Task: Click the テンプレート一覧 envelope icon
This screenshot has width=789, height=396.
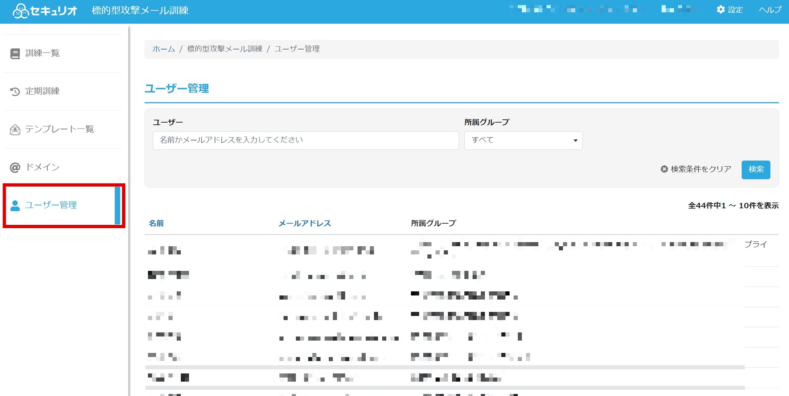Action: coord(15,130)
